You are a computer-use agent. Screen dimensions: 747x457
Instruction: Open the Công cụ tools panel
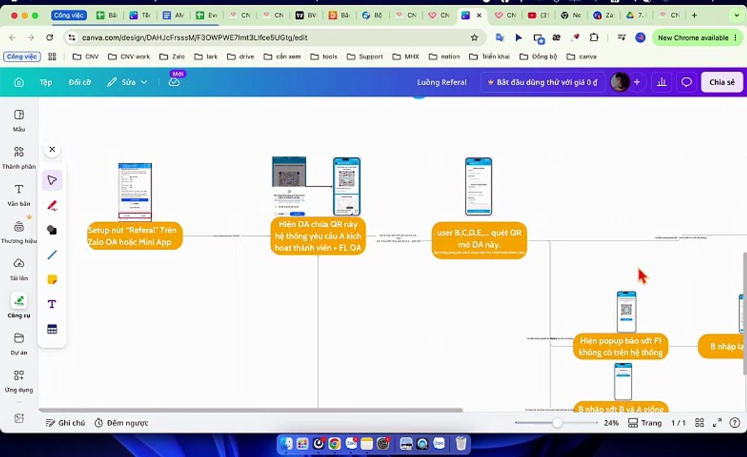pos(19,306)
